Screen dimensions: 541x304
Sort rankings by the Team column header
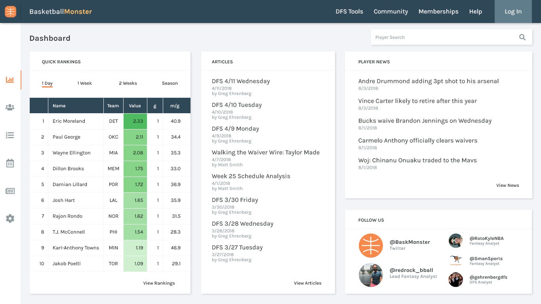tap(113, 106)
